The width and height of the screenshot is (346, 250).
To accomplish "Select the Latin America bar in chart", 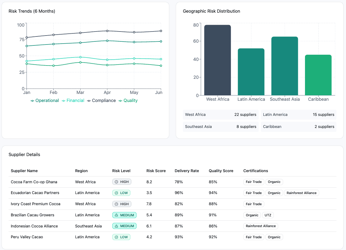I will (x=251, y=72).
